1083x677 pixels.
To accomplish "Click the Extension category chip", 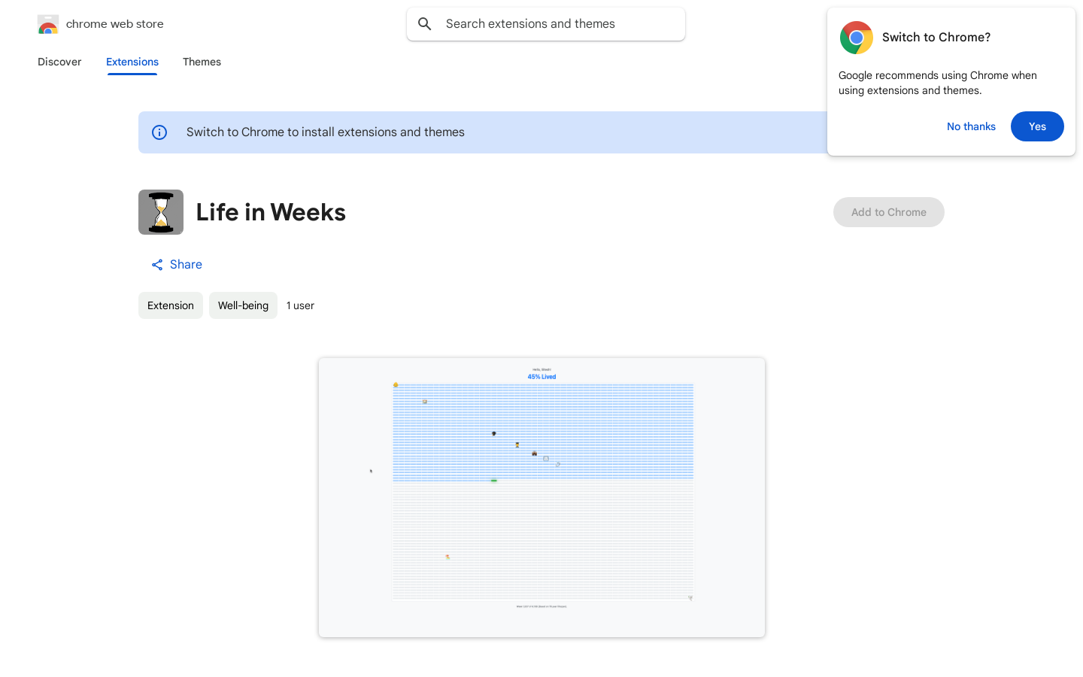I will tap(171, 305).
